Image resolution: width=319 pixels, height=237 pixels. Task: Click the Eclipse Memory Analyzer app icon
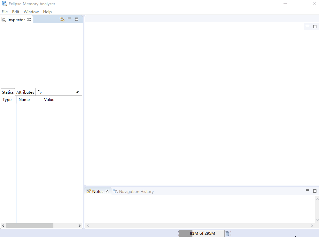(x=4, y=4)
